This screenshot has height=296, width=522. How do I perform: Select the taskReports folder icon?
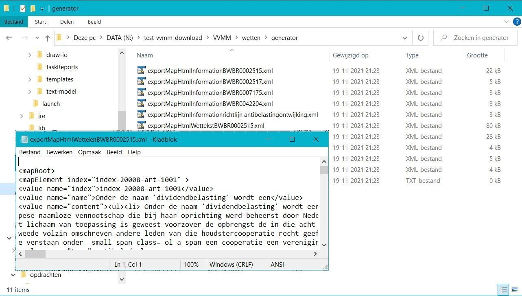pyautogui.click(x=40, y=67)
